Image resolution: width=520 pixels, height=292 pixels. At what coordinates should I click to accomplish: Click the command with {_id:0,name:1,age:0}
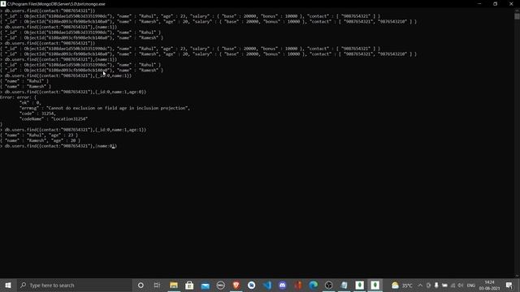pos(73,92)
